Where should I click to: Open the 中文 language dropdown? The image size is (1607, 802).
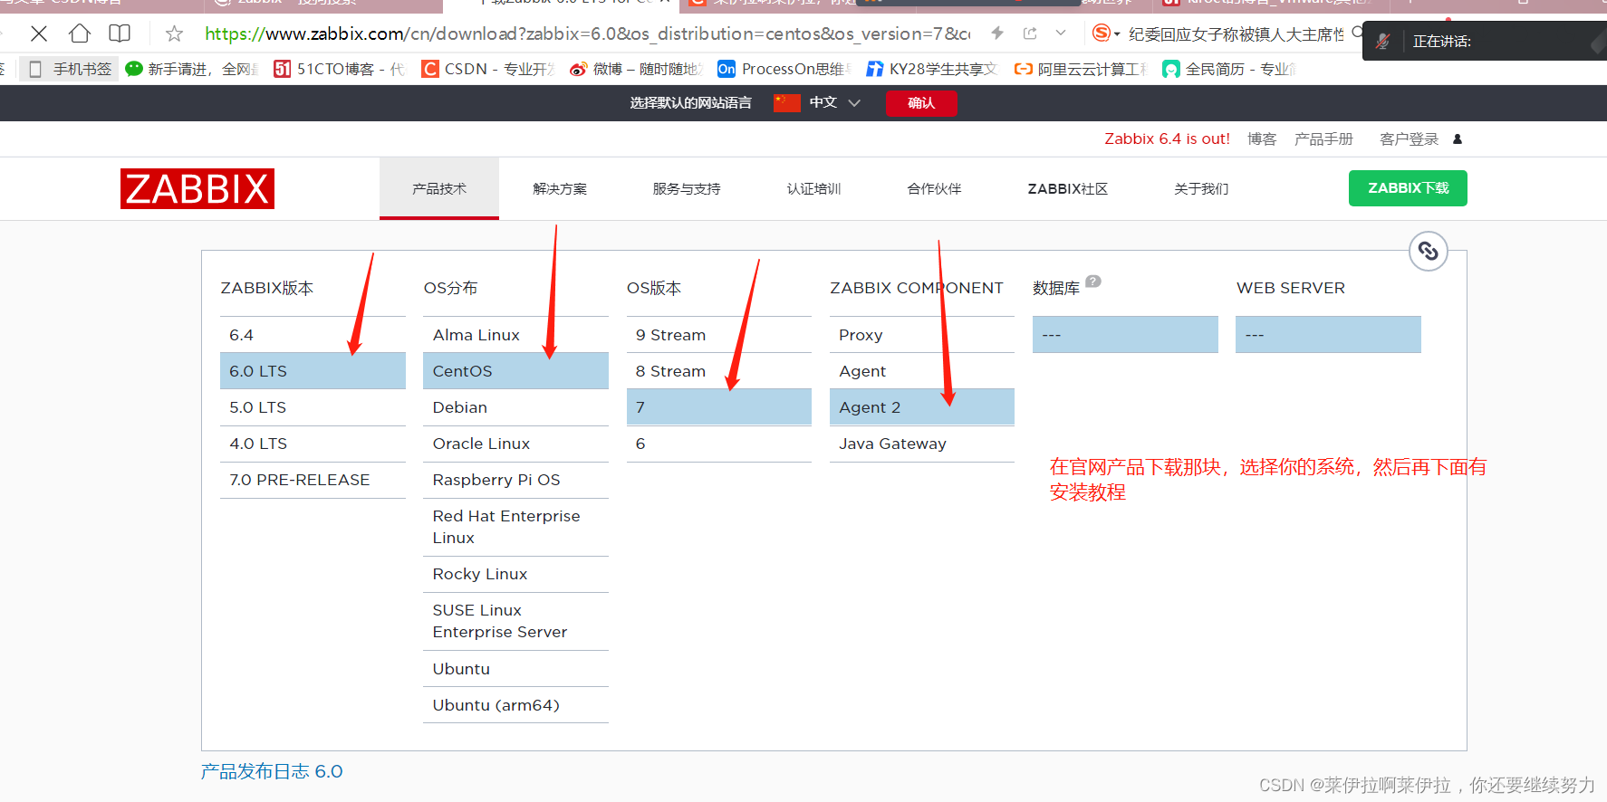pyautogui.click(x=834, y=103)
